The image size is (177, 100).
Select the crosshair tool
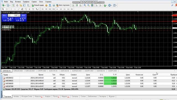[x=7, y=9]
